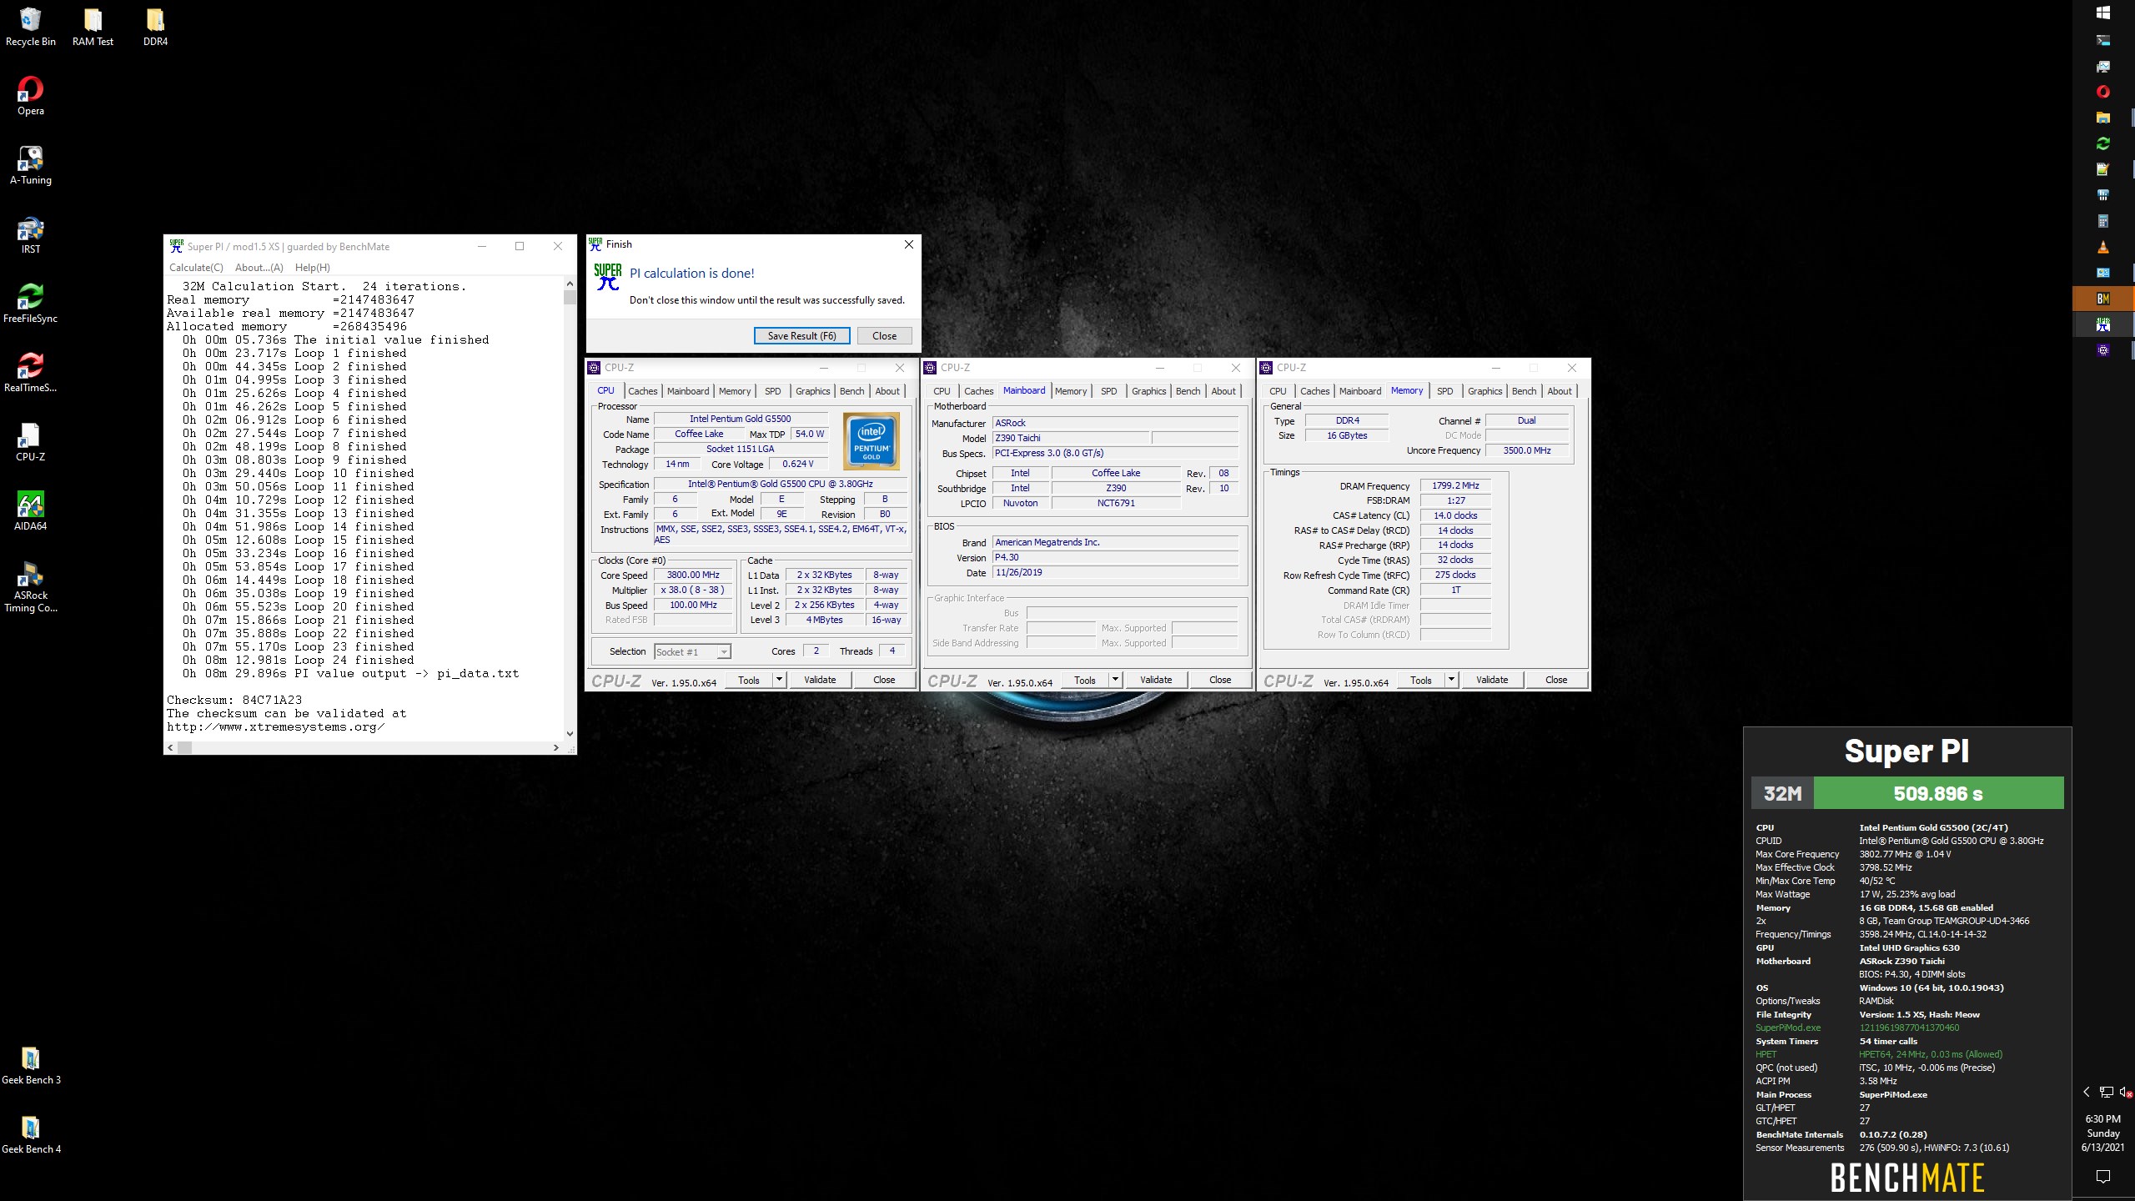Switch to BenchMate BM taskbar icon
2135x1201 pixels.
tap(2102, 299)
